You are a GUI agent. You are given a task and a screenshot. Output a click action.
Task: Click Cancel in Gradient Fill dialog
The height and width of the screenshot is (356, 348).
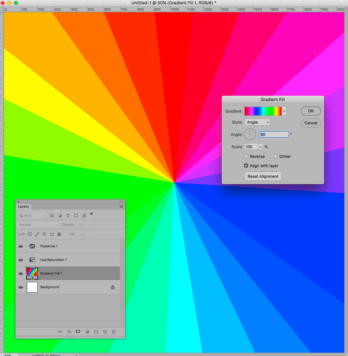(x=311, y=123)
